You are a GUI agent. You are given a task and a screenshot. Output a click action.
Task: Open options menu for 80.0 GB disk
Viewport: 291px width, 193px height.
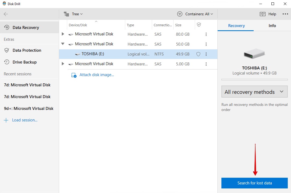click(206, 34)
